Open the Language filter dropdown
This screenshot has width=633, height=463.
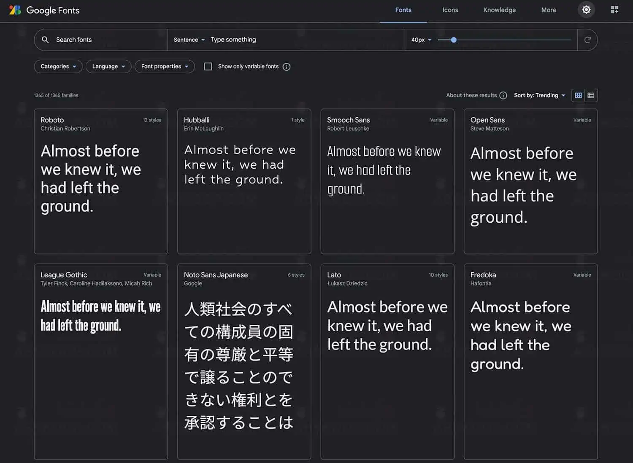click(108, 66)
